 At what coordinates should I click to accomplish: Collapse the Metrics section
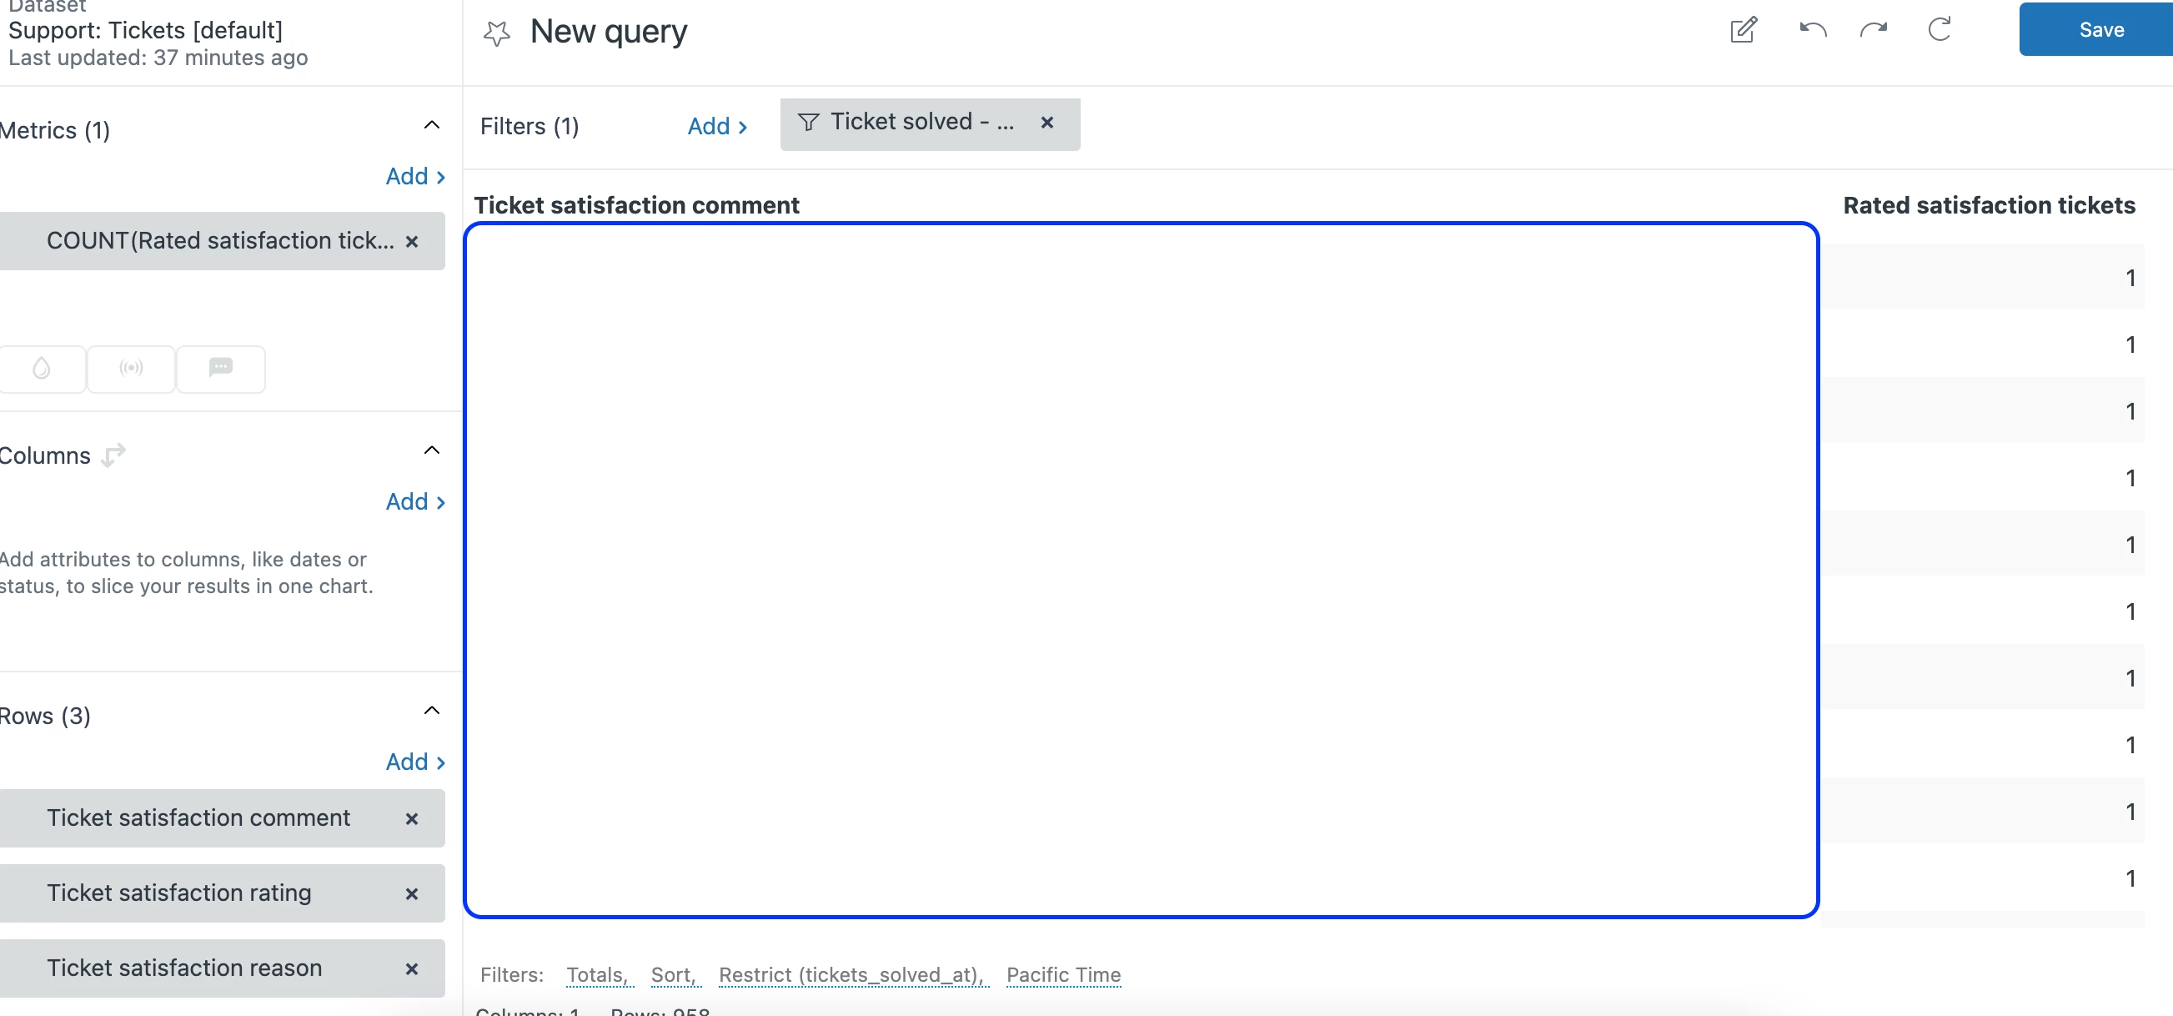point(431,126)
